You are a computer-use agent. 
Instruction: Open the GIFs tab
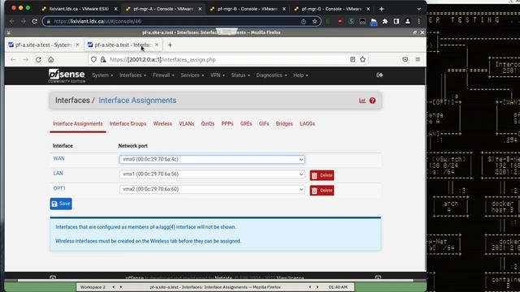pyautogui.click(x=264, y=124)
